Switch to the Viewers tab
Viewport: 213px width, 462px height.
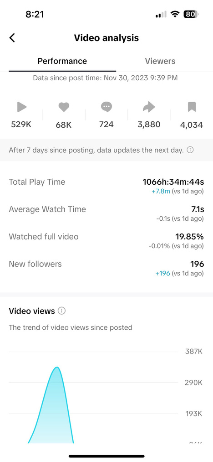(x=160, y=61)
